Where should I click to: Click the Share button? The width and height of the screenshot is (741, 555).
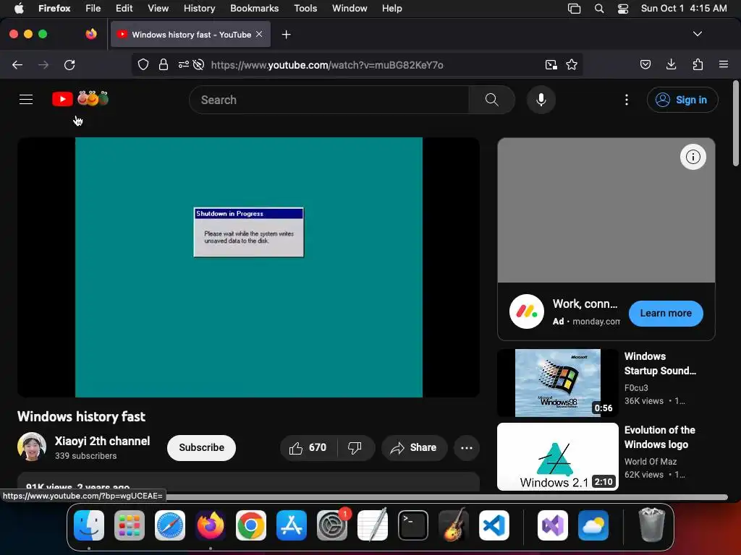tap(414, 447)
